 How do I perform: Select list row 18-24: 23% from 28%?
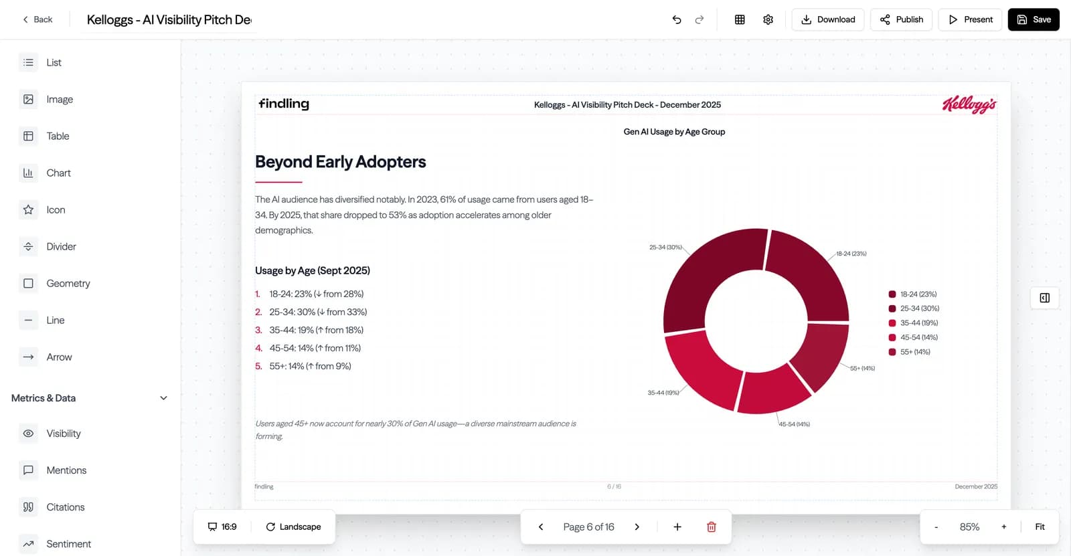[x=309, y=294]
